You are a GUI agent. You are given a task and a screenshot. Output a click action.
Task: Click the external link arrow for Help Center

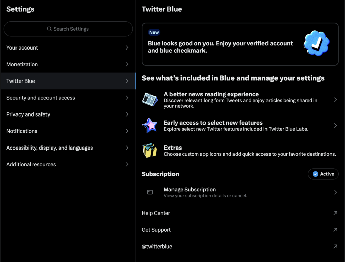(335, 213)
